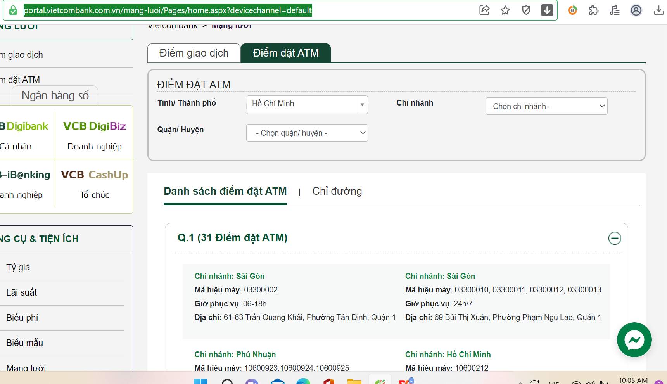Click the Giờ phục vụ: 24h/7 text
The width and height of the screenshot is (667, 384).
coord(439,304)
